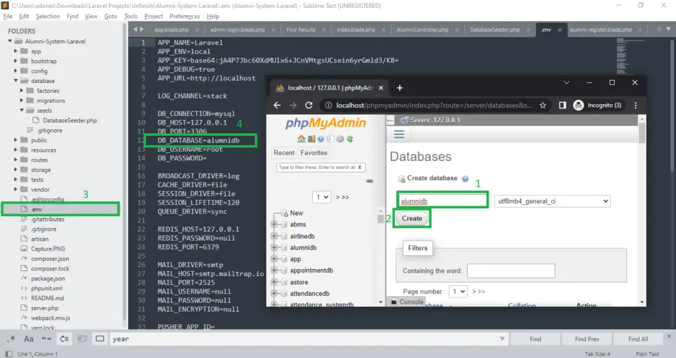Open the utf8mb4_general_ci collation dropdown
The image size is (676, 358).
click(x=552, y=201)
